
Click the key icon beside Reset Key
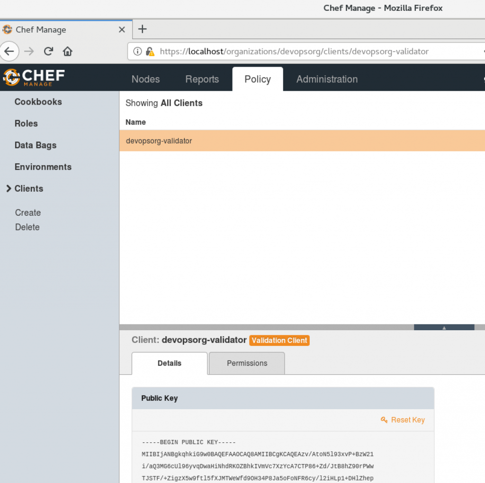click(384, 420)
